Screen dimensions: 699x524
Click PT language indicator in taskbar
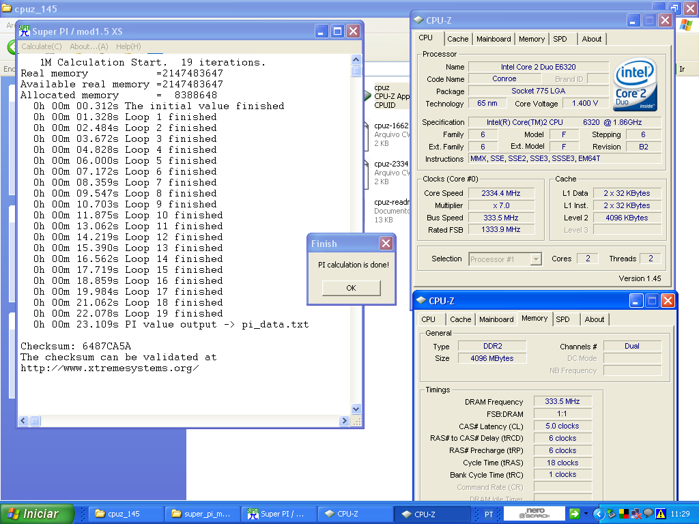pos(489,514)
